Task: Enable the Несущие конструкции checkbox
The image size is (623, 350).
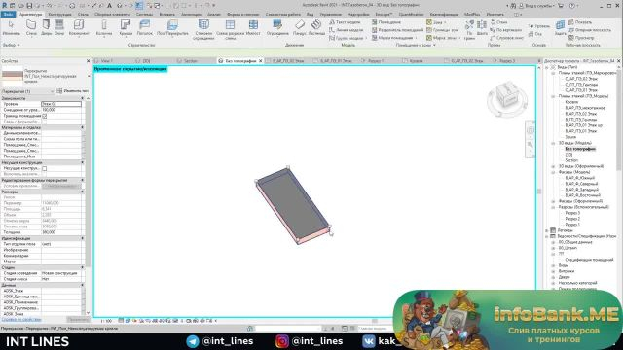Action: (45, 168)
